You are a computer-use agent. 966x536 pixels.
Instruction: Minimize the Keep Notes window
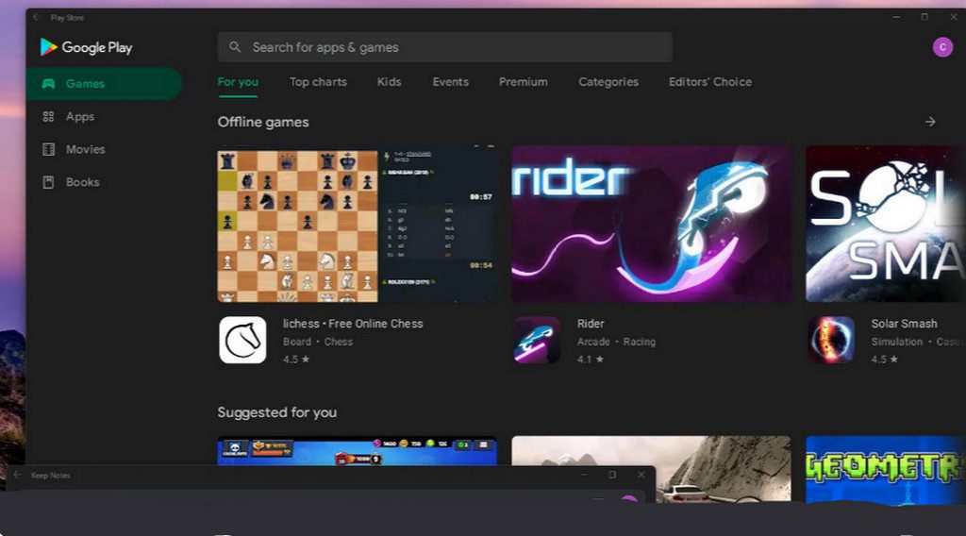(x=583, y=475)
